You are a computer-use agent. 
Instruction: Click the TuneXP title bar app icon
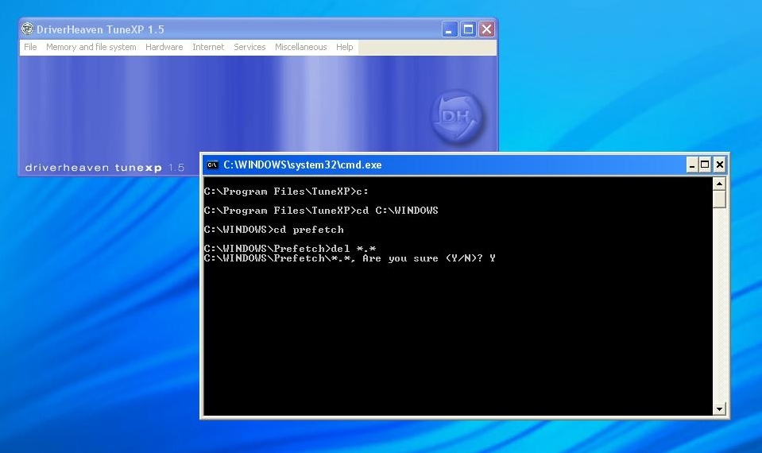coord(28,29)
